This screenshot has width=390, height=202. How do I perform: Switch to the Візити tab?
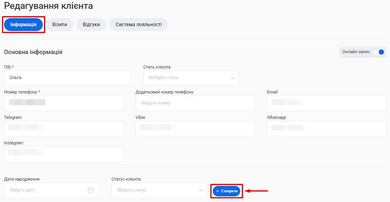click(59, 25)
